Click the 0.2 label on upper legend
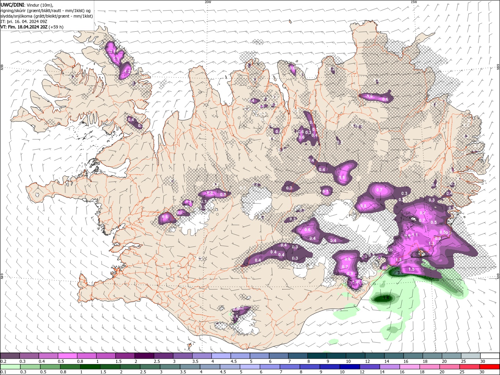 (x=4, y=361)
